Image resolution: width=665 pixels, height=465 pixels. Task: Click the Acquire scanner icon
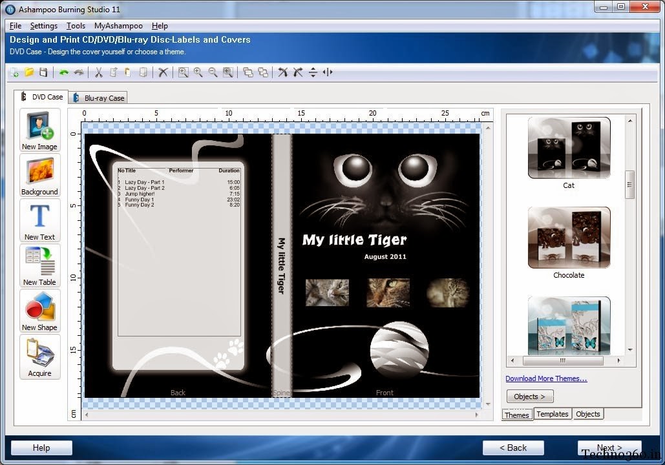pos(40,356)
